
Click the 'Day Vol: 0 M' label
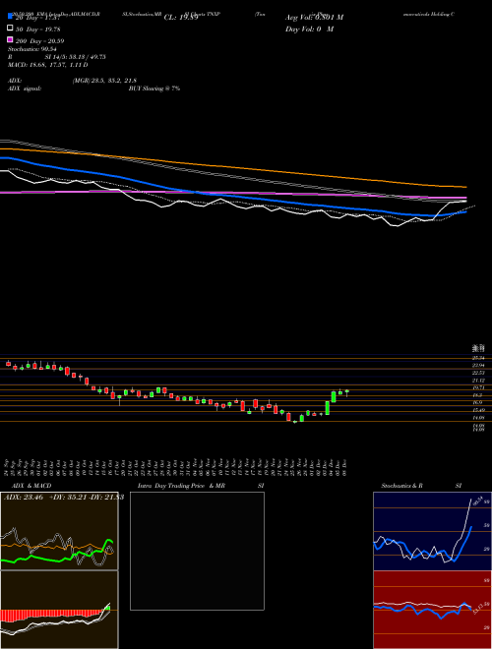pyautogui.click(x=309, y=29)
